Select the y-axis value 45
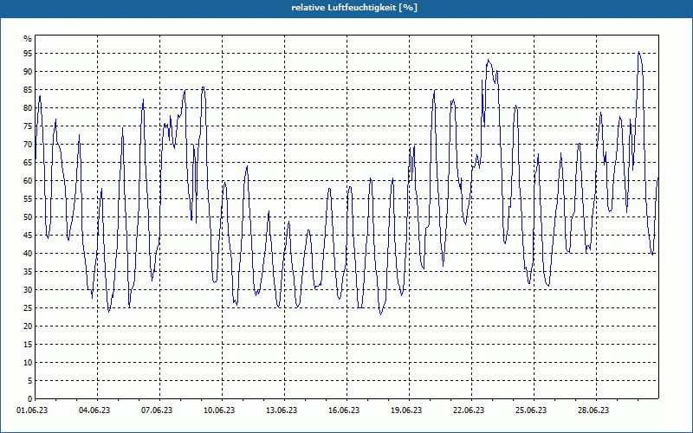This screenshot has width=693, height=433. coord(28,235)
